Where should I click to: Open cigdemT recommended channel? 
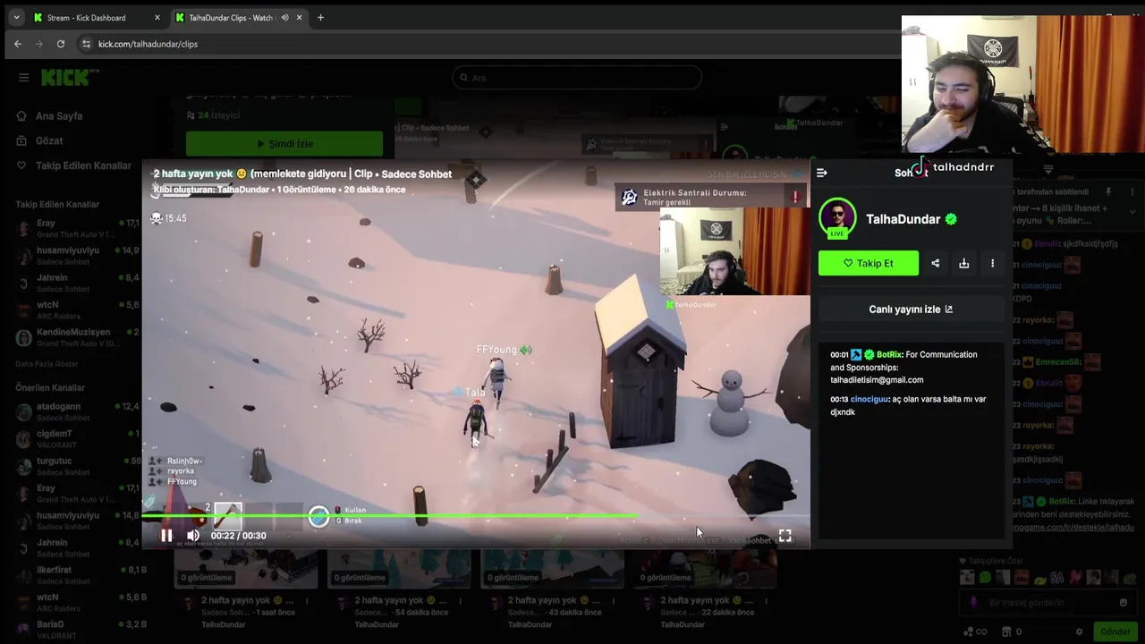[75, 439]
